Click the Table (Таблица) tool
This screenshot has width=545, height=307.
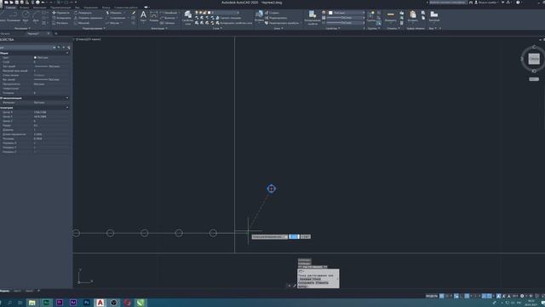coord(167,23)
